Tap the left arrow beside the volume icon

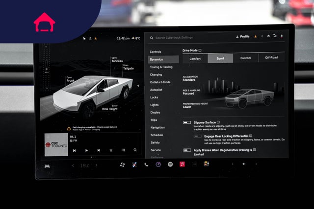[x=233, y=164]
